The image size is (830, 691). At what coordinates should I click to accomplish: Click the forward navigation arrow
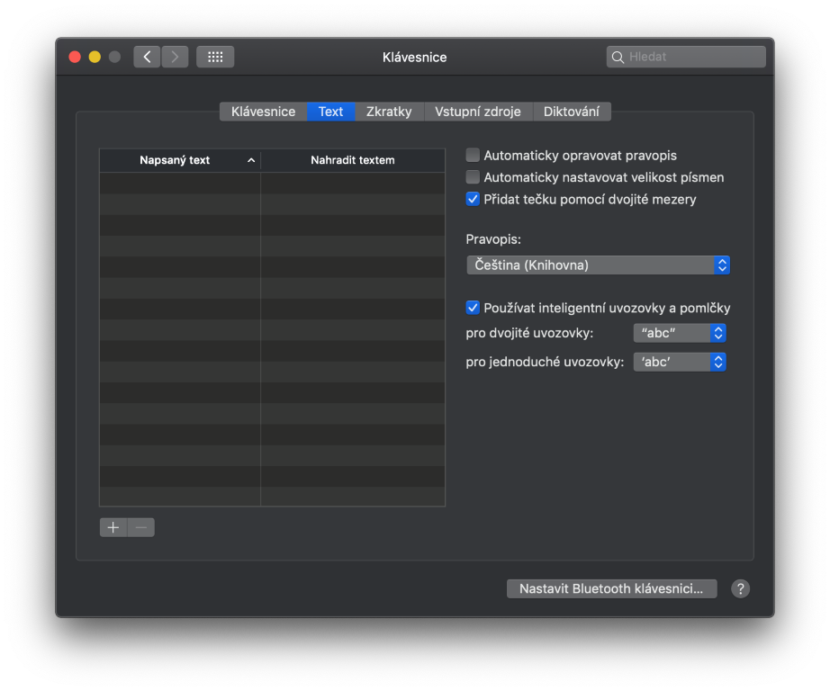click(x=175, y=57)
